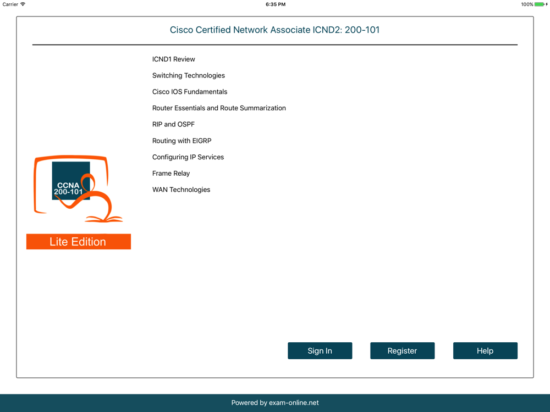Open the Frame Relay topic
Image resolution: width=550 pixels, height=412 pixels.
coord(170,174)
